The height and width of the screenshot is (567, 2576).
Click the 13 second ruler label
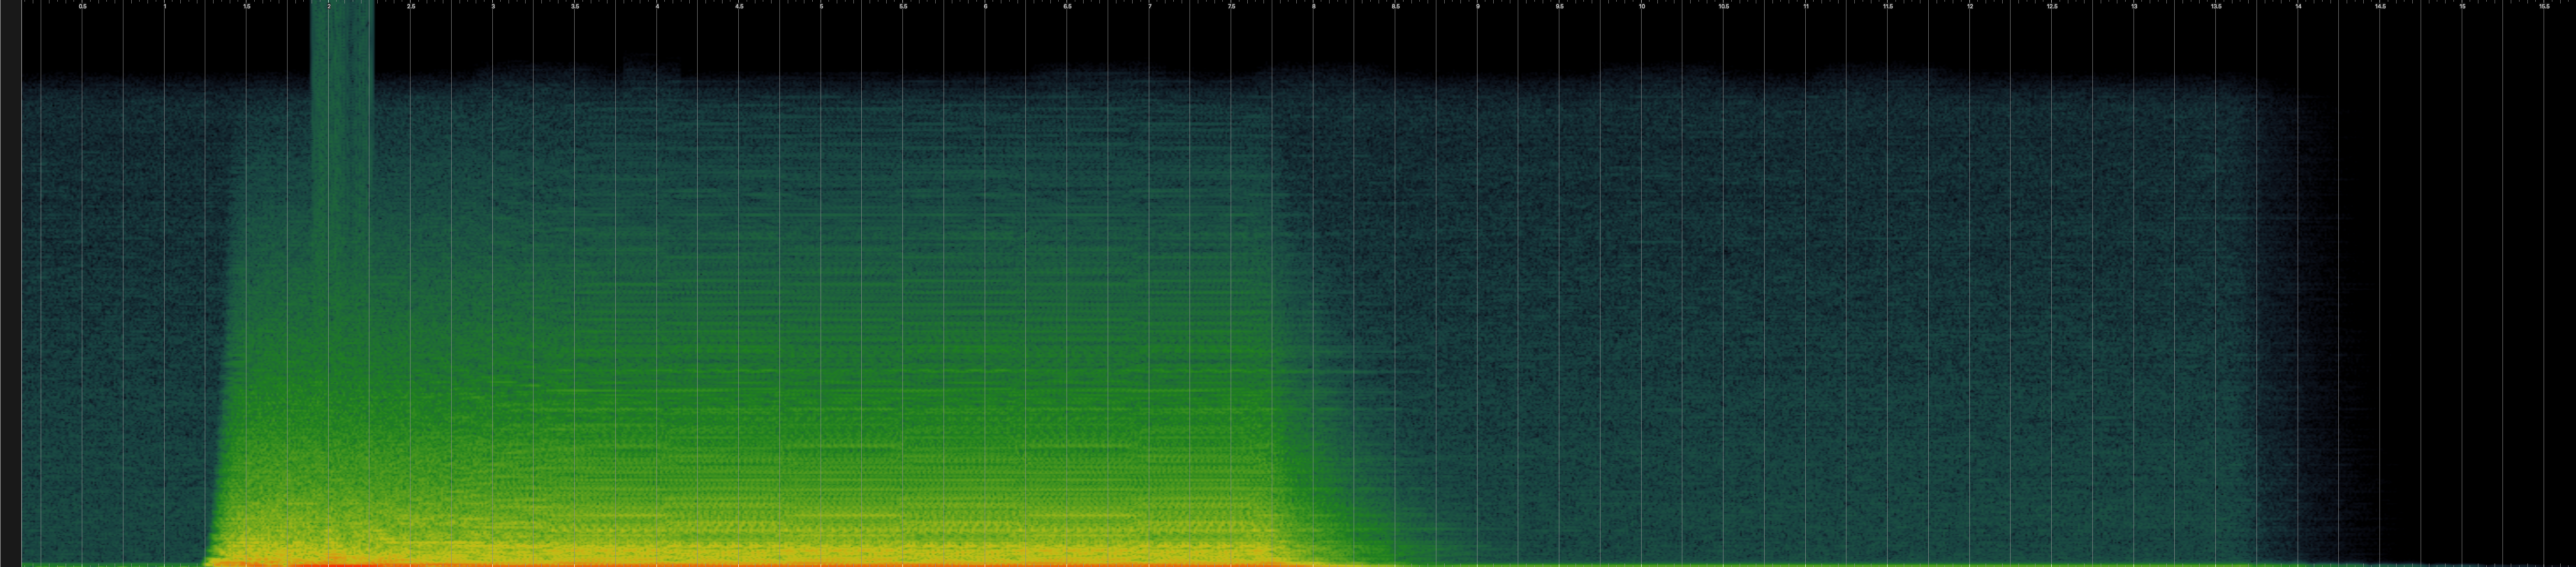2134,7
